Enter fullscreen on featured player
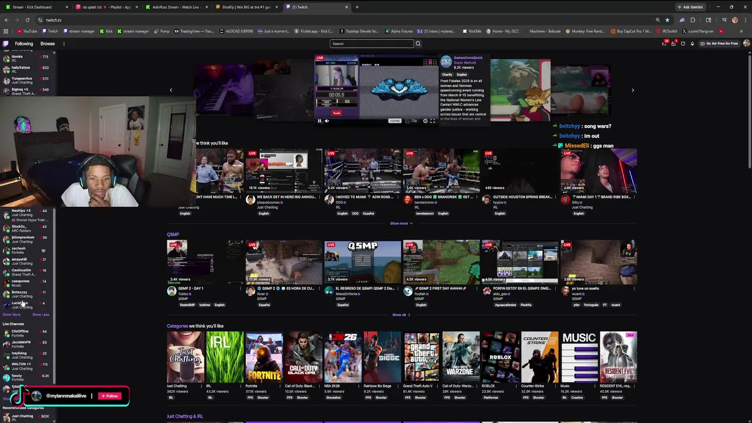The width and height of the screenshot is (752, 423). click(x=433, y=121)
